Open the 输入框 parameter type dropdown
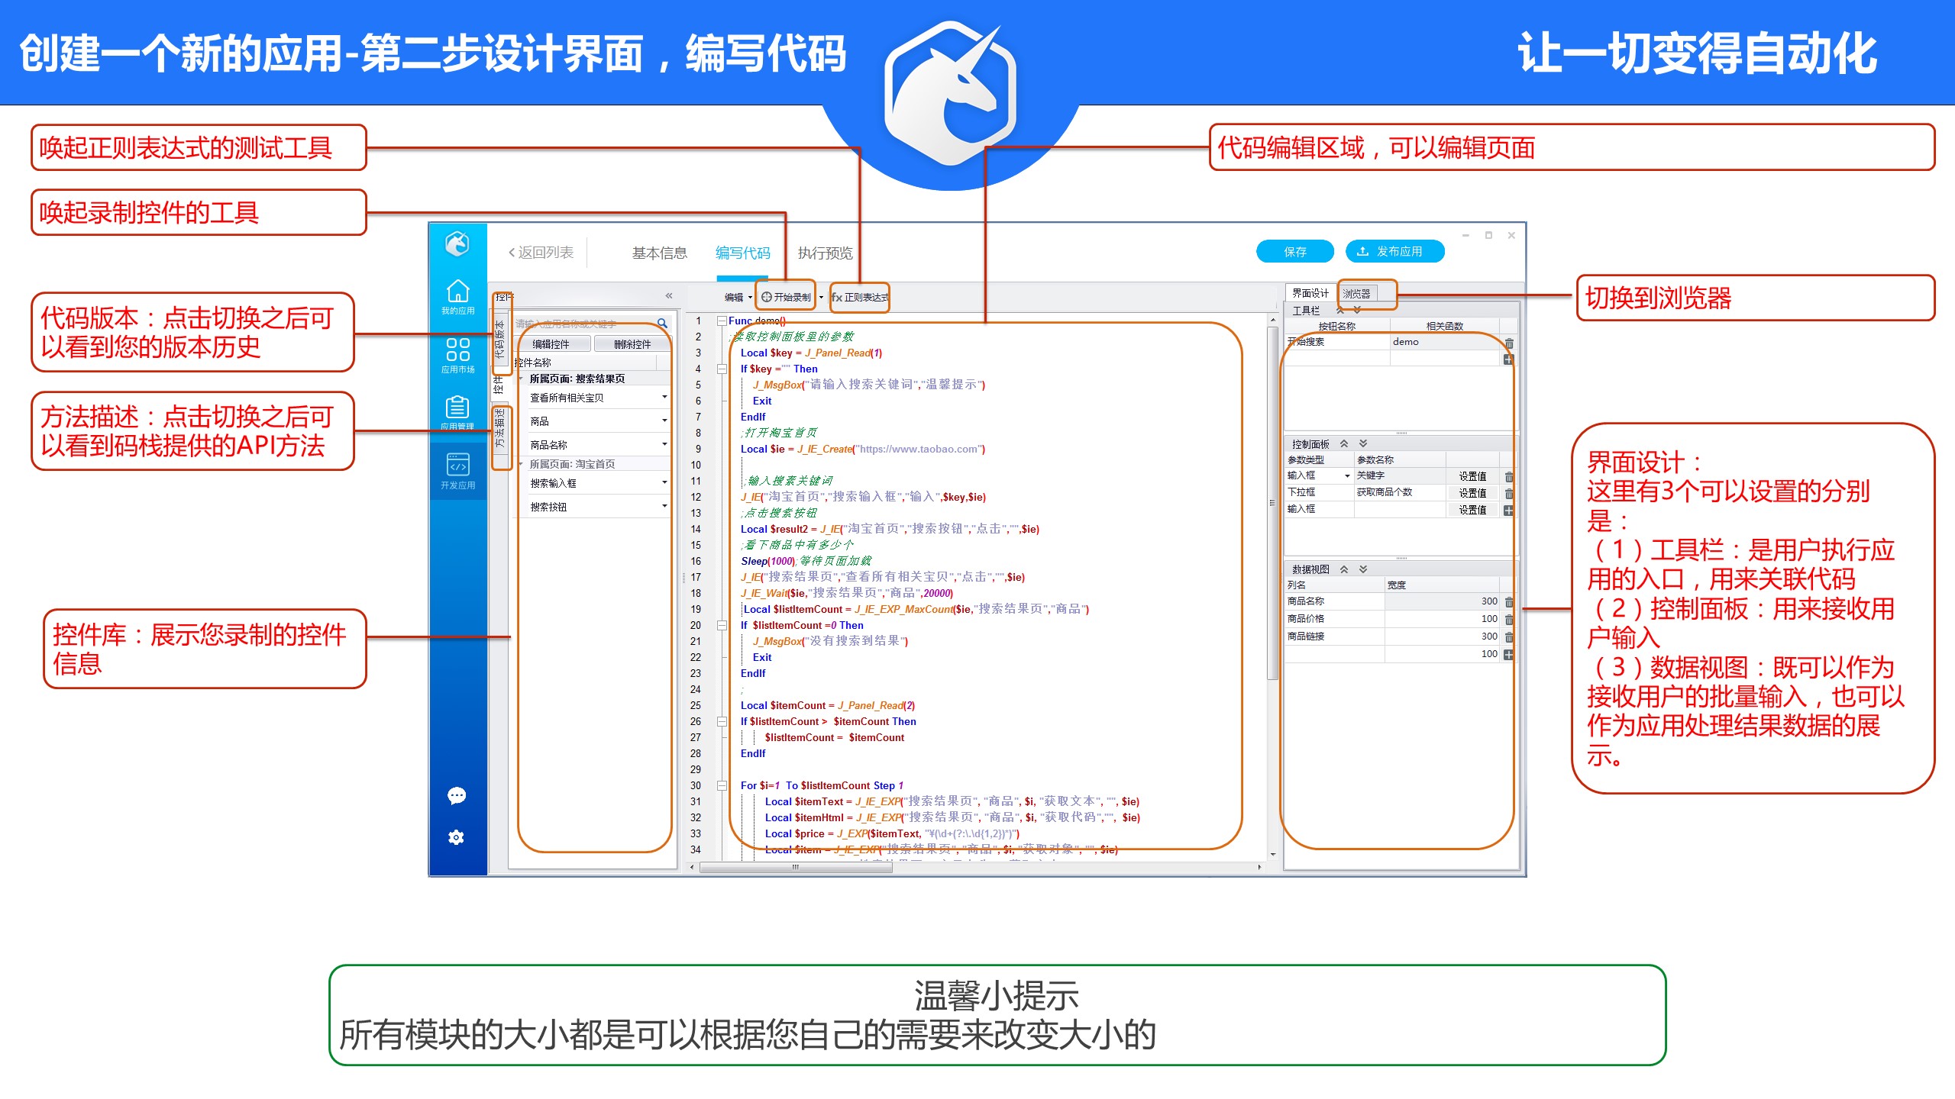Screen dimensions: 1955x1099 (1347, 475)
